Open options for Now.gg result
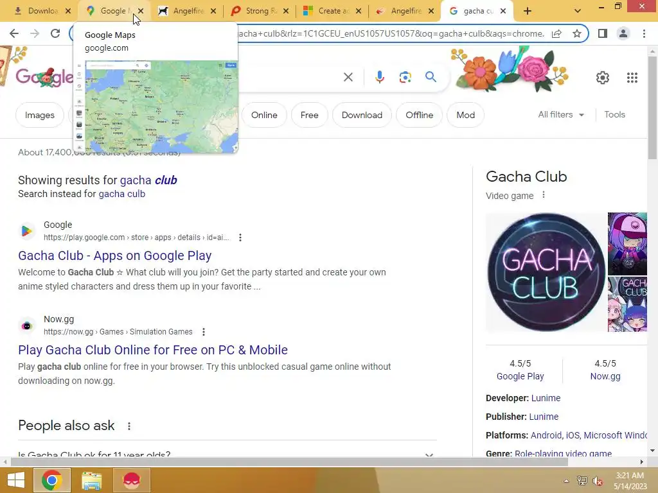Viewport: 658px width, 493px height. pyautogui.click(x=204, y=332)
